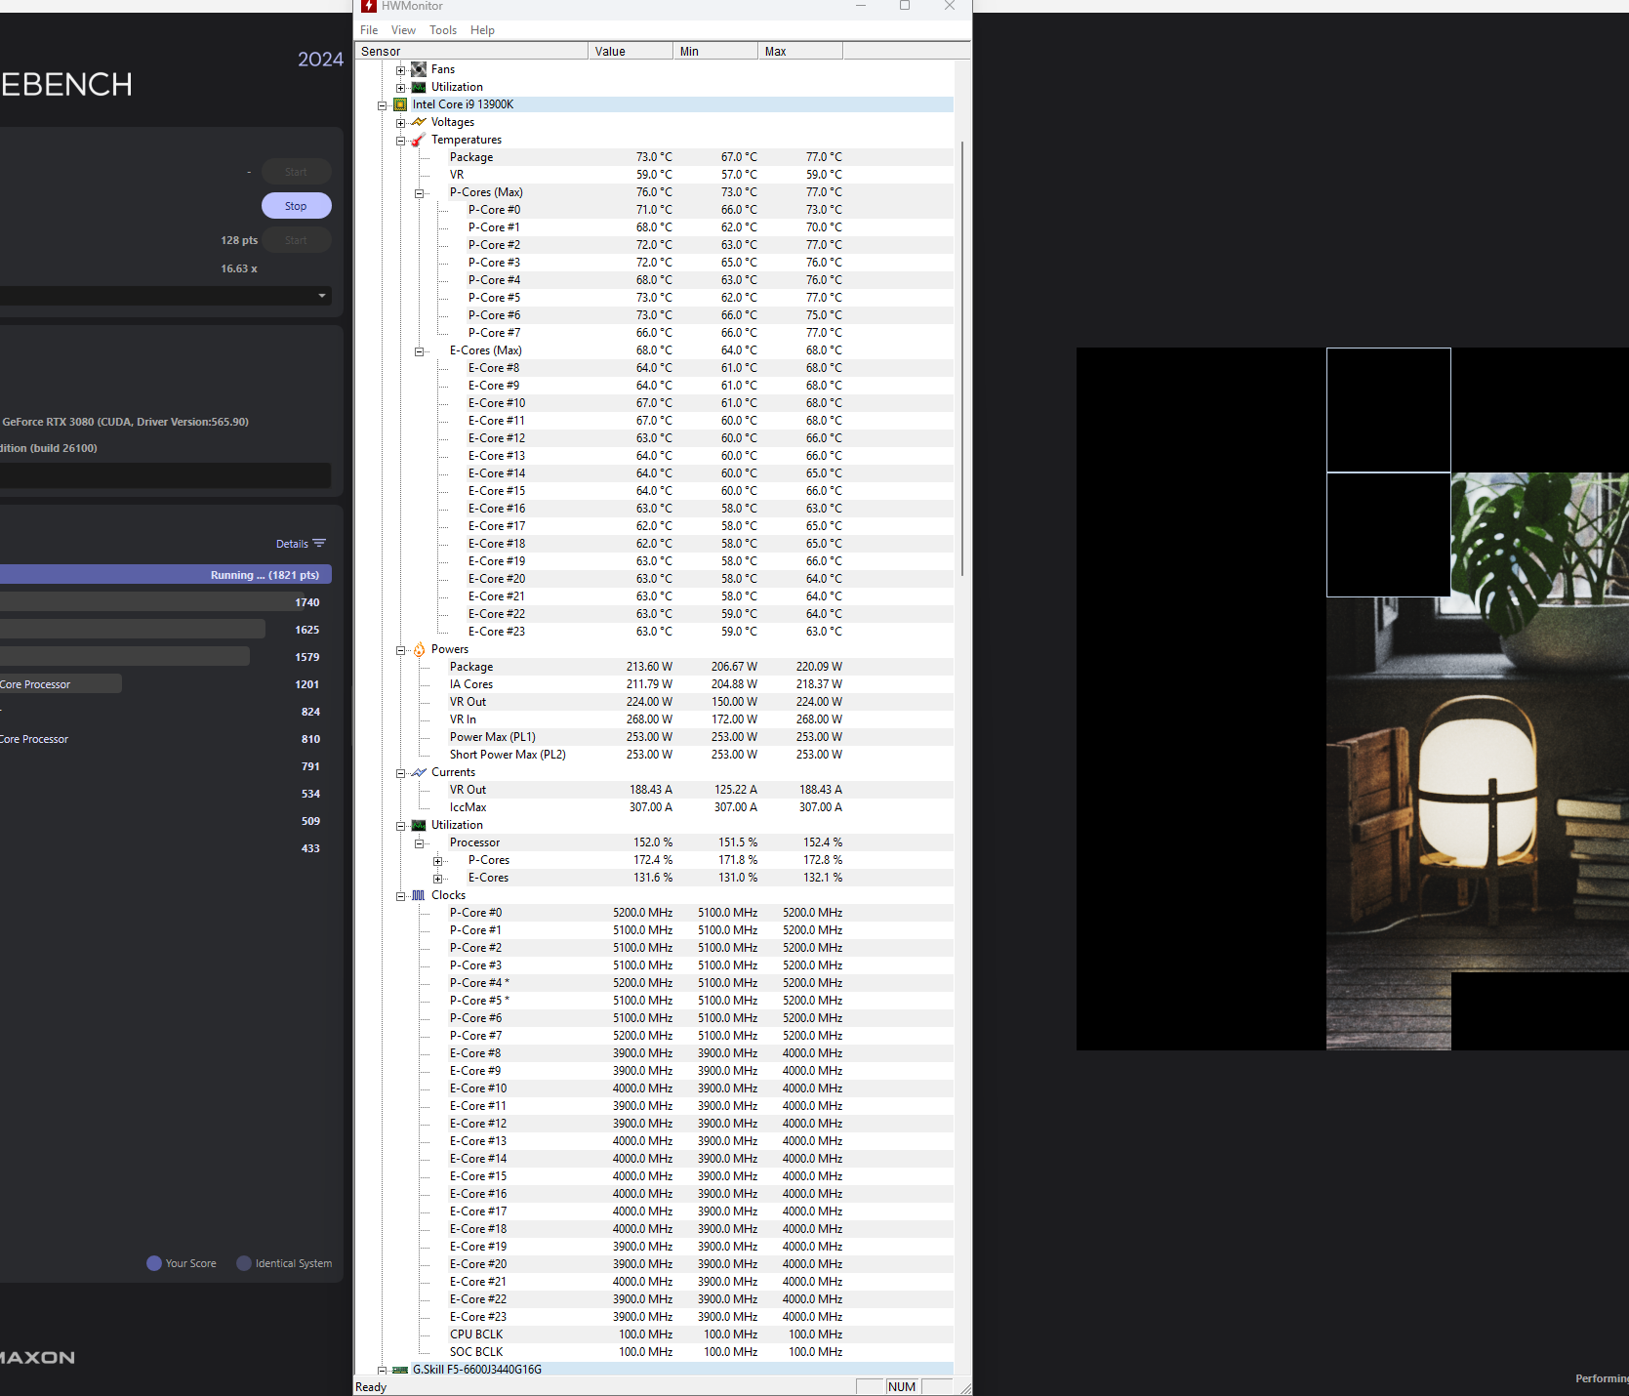Collapse the Processor utilization node
This screenshot has width=1629, height=1396.
click(419, 843)
